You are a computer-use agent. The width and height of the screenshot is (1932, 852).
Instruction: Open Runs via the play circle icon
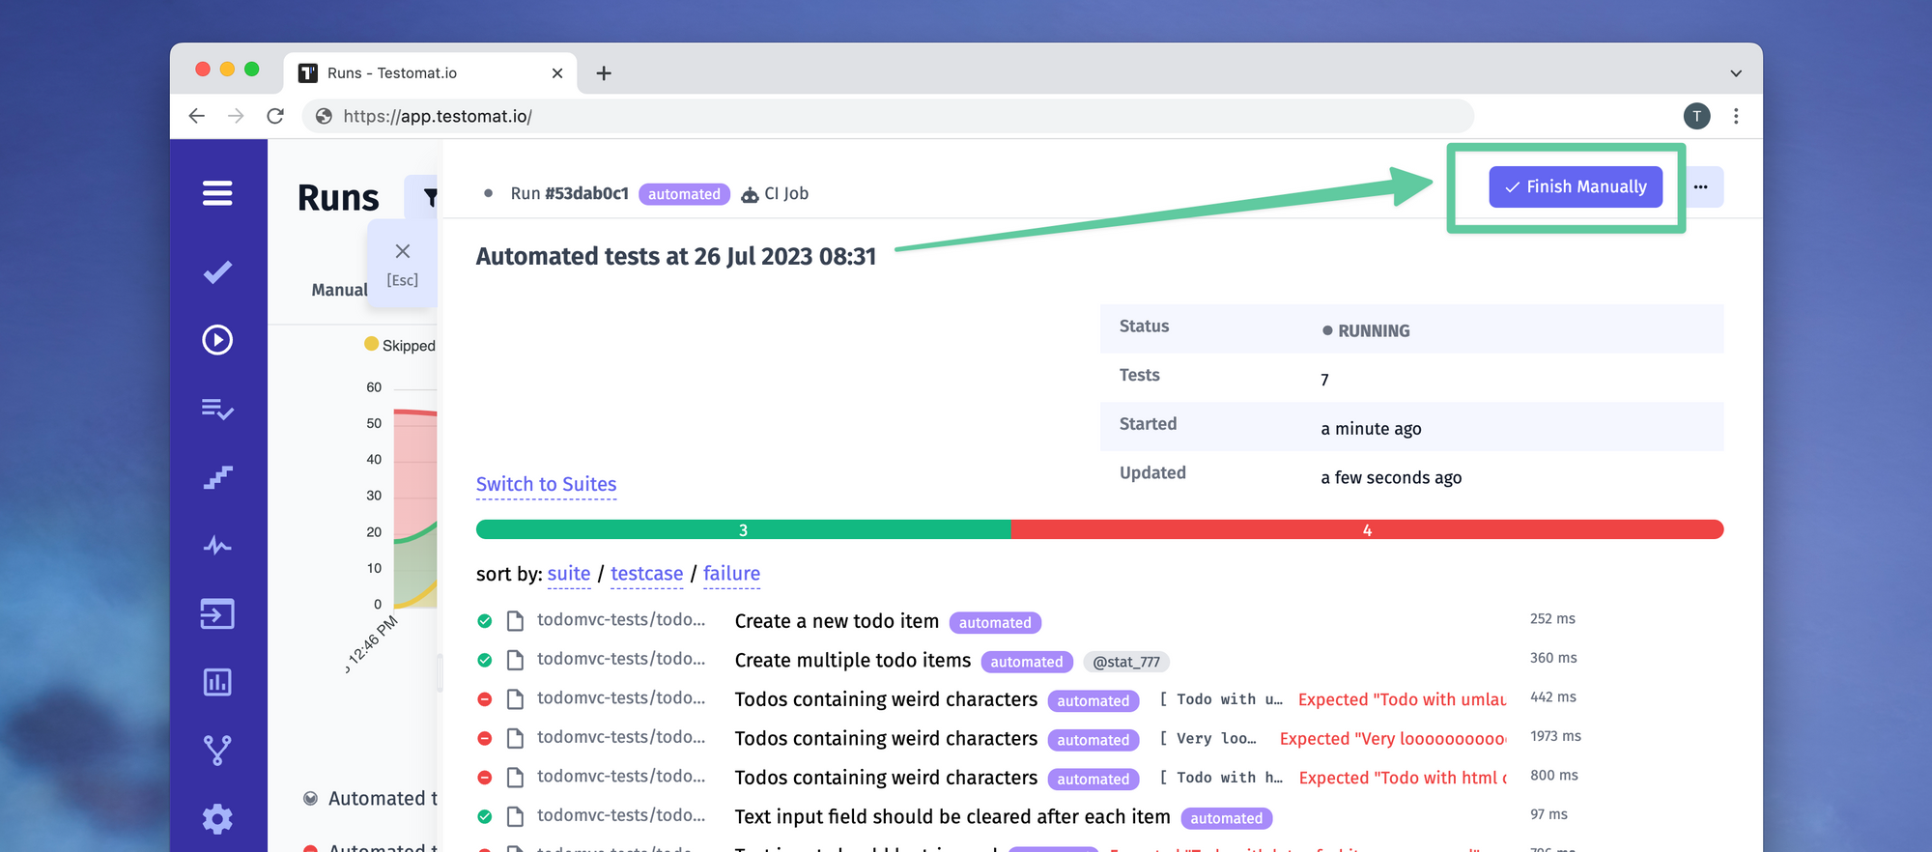tap(217, 340)
